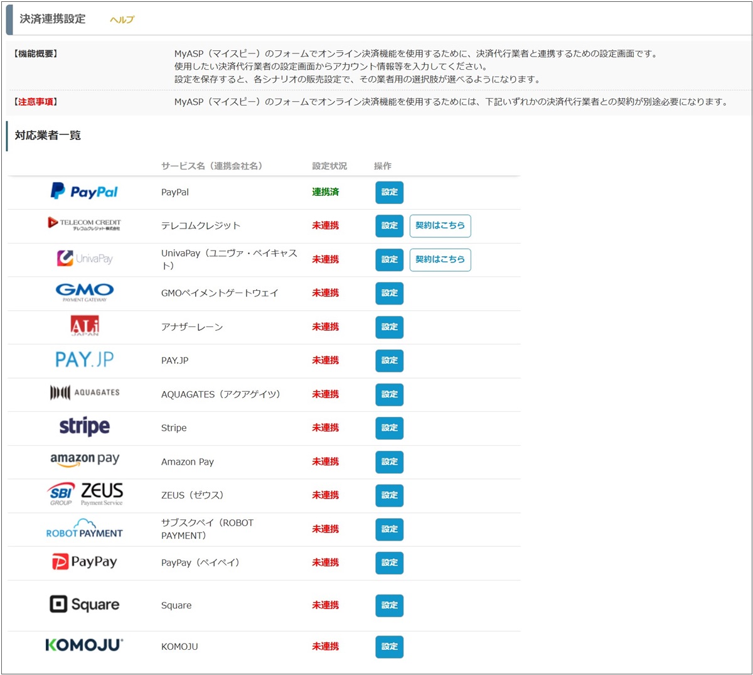Screen dimensions: 753x675
Task: Open 設定 for GMOペイメントゲートウェイ
Action: coord(389,293)
